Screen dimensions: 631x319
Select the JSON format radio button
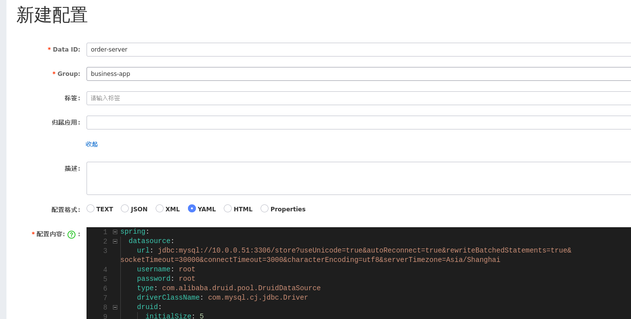[x=125, y=209]
